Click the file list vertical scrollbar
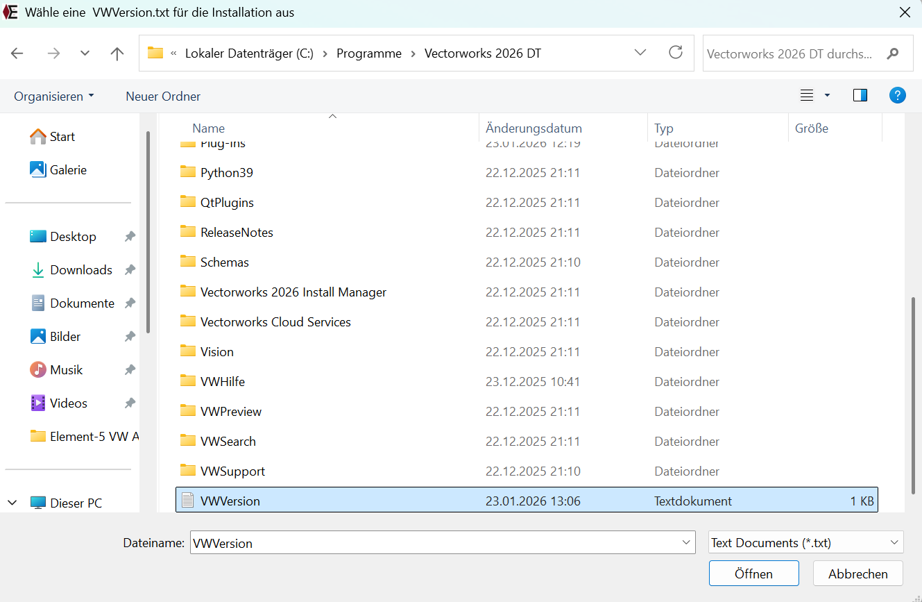 (913, 389)
